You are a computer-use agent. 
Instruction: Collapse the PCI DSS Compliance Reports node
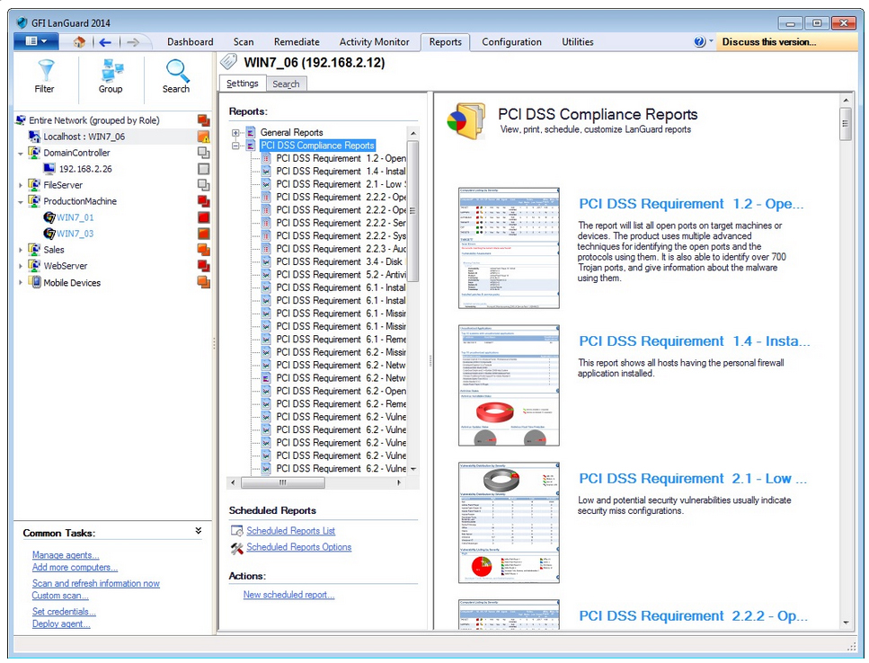pos(235,146)
